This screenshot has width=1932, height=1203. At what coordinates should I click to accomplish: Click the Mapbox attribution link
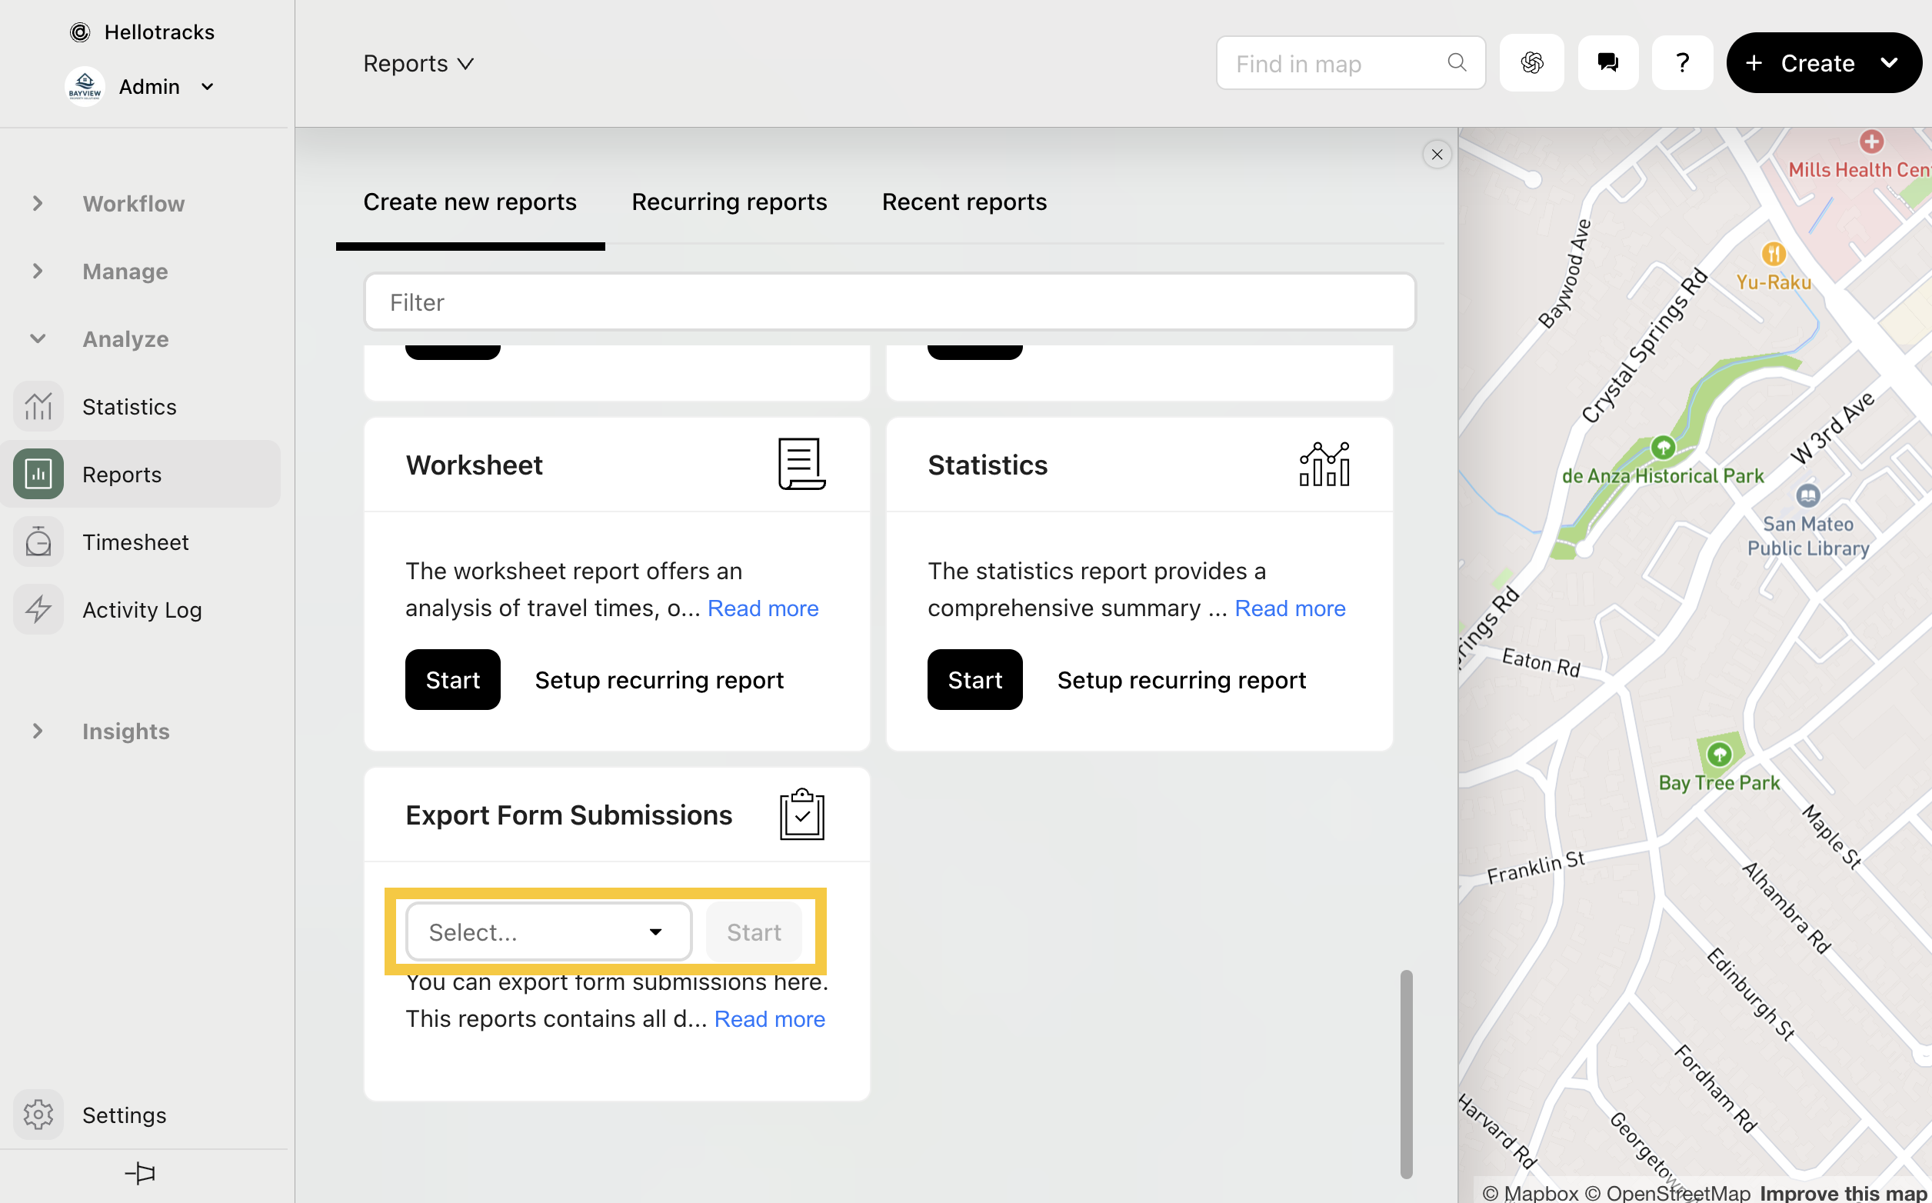click(1531, 1193)
